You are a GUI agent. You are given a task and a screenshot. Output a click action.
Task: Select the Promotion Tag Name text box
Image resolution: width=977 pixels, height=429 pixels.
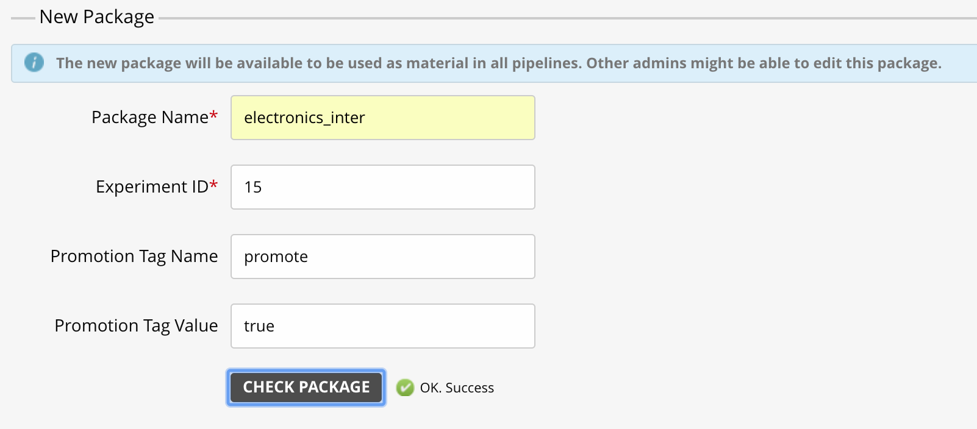382,257
